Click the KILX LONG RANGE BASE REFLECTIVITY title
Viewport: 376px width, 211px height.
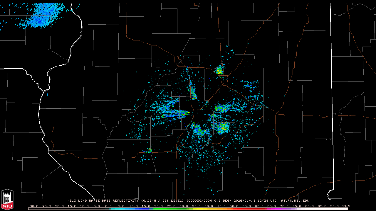(x=103, y=201)
